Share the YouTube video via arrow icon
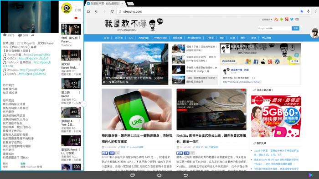This screenshot has width=319, height=179. [32, 35]
